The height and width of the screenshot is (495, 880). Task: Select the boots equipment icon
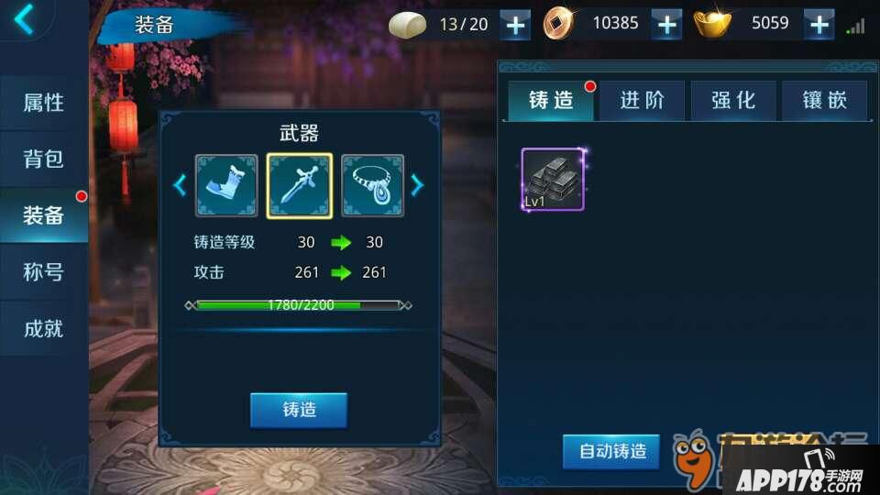pyautogui.click(x=226, y=186)
